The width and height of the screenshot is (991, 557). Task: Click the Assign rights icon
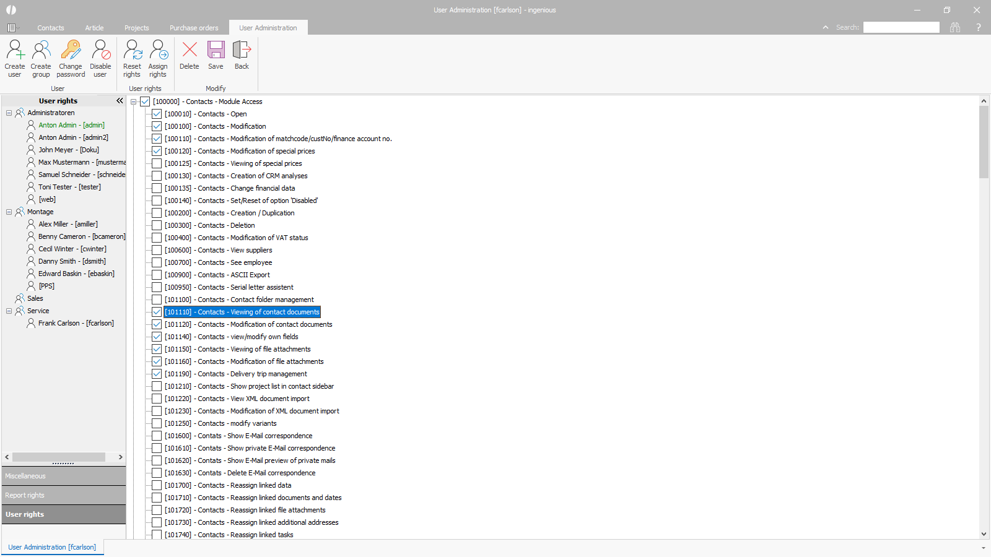158,51
